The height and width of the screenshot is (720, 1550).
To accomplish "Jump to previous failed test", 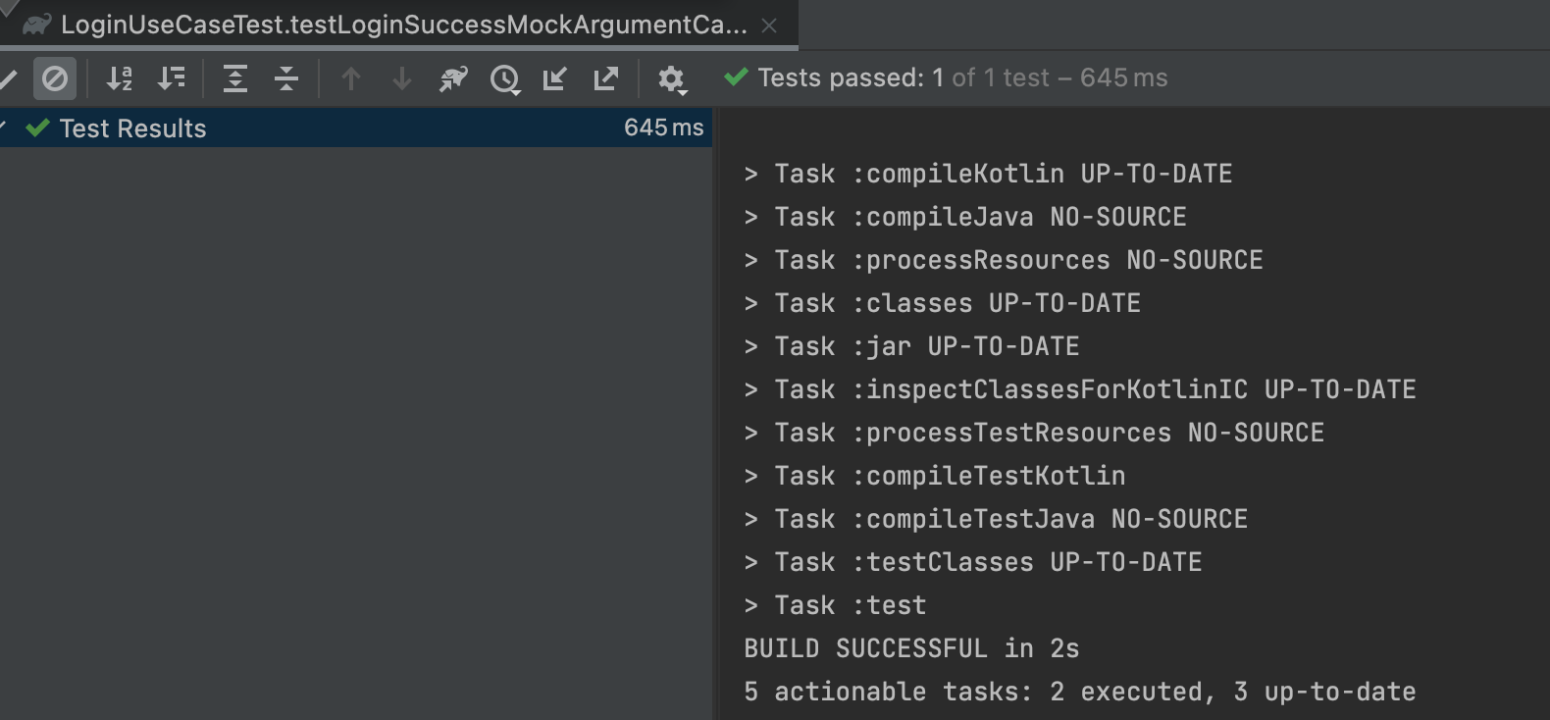I will (x=351, y=78).
